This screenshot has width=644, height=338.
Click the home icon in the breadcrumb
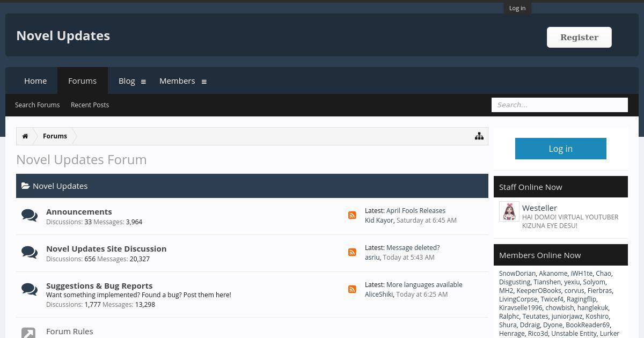[25, 136]
